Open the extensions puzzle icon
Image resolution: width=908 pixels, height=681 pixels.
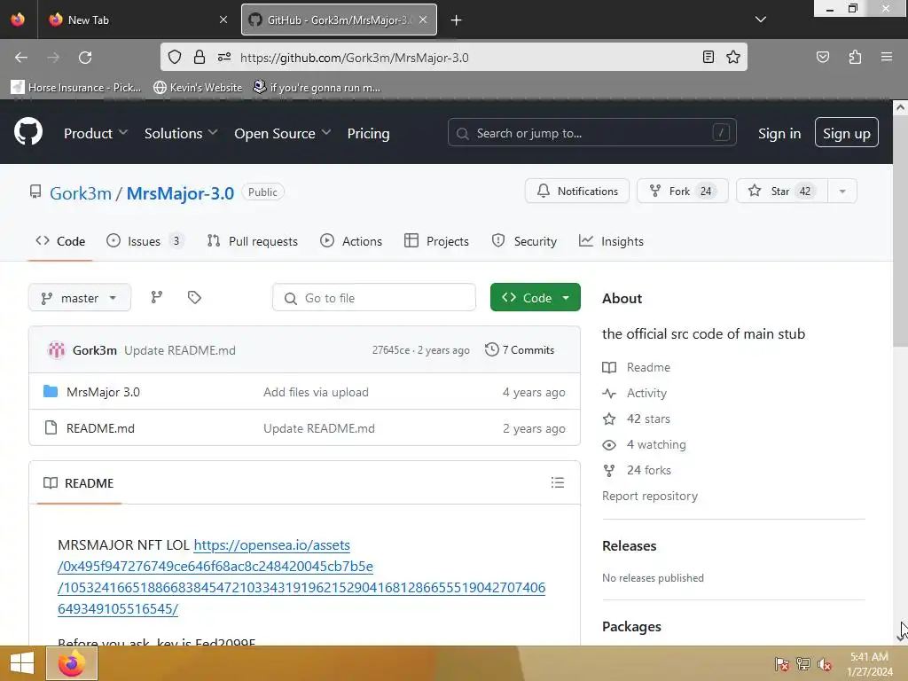click(855, 57)
